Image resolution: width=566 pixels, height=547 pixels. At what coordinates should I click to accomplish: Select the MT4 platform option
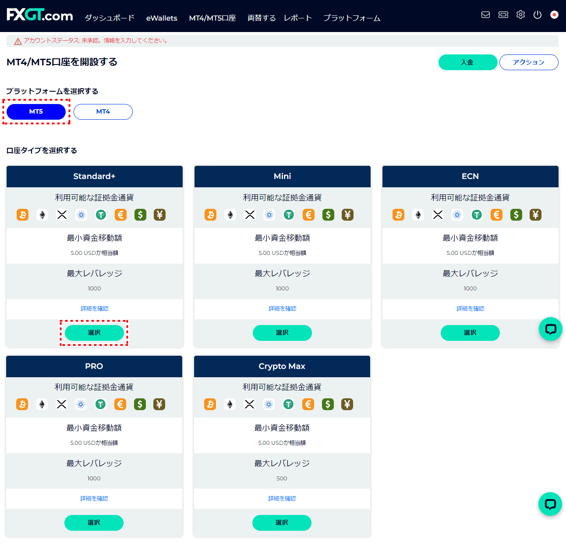click(x=103, y=112)
